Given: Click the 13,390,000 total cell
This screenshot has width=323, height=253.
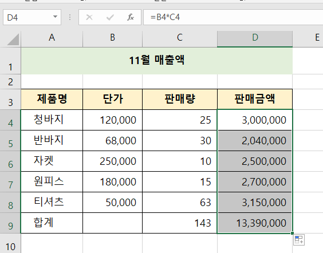Looking at the screenshot, I should 255,223.
